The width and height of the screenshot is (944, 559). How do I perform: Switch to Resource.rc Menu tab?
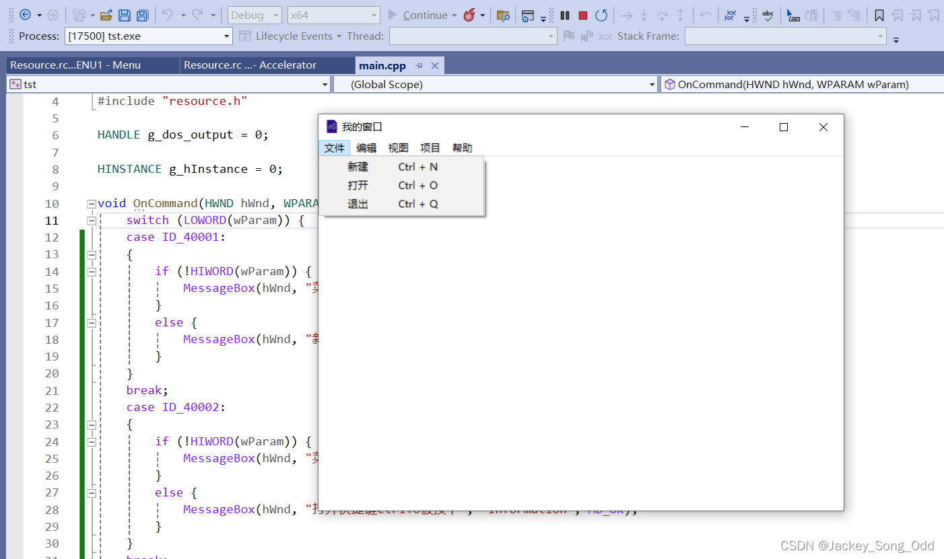point(92,65)
